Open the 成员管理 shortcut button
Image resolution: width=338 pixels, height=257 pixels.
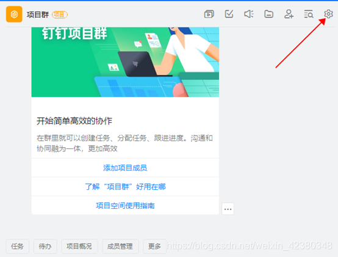point(120,246)
